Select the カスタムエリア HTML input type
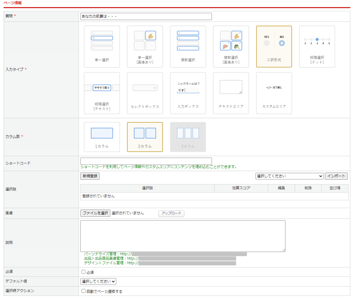 click(274, 93)
